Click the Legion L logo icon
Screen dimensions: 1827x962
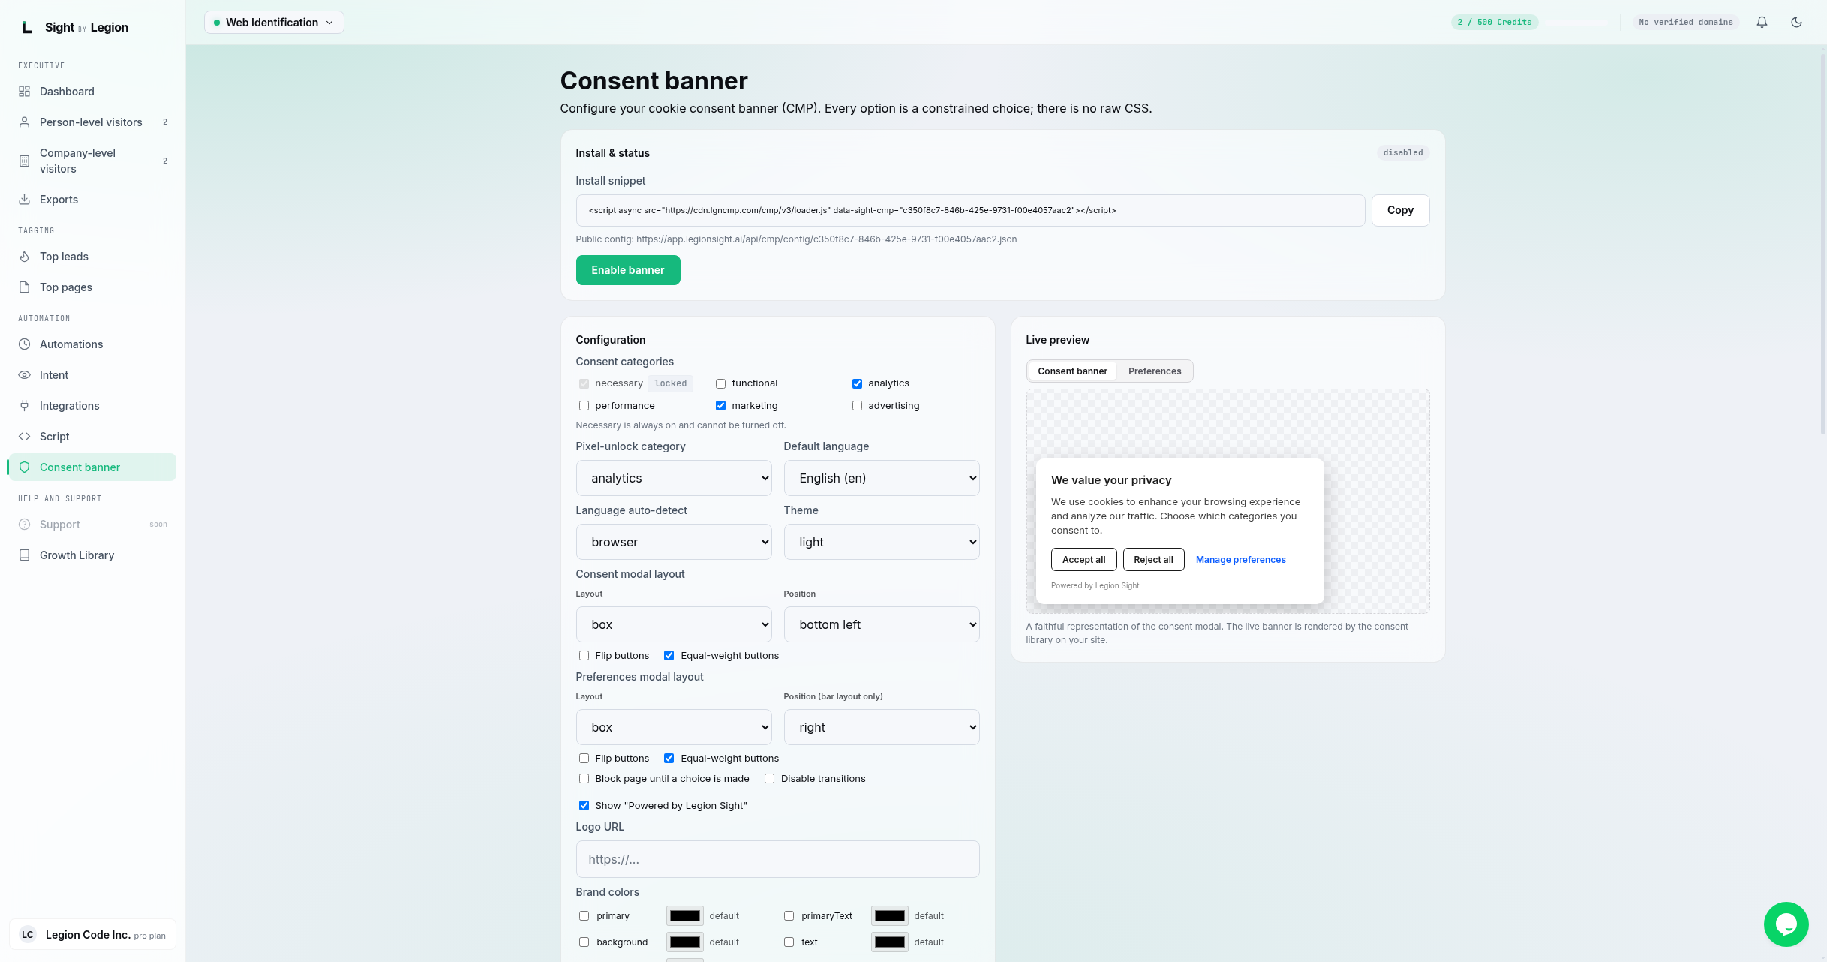pyautogui.click(x=27, y=27)
